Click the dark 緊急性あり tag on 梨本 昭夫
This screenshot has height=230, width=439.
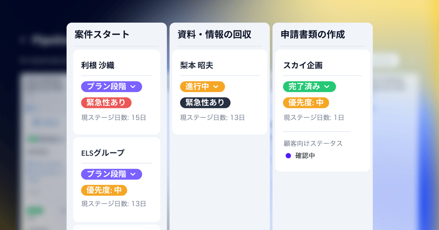[205, 103]
